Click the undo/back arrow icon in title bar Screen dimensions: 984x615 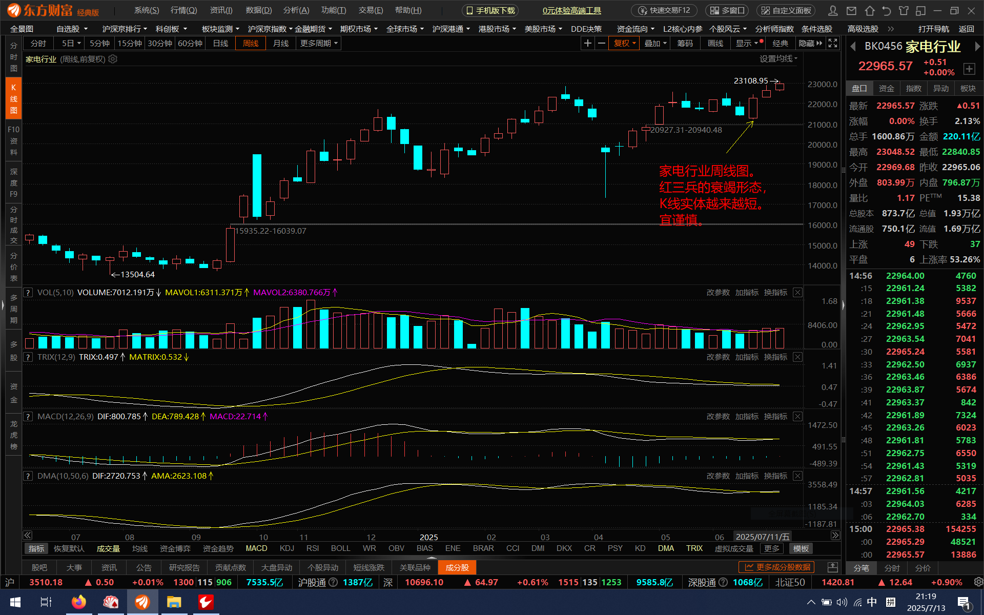click(x=887, y=10)
